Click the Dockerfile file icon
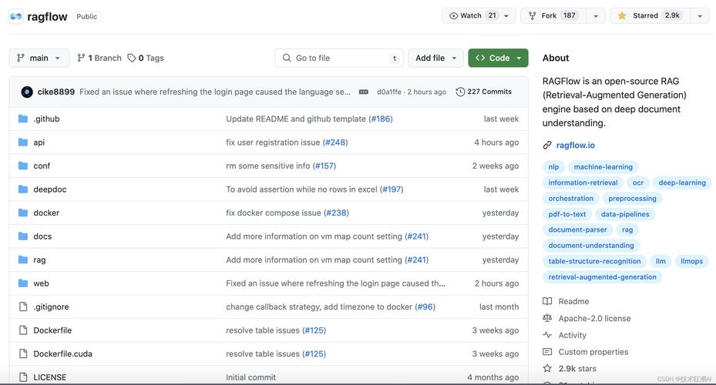The image size is (716, 385). click(23, 330)
